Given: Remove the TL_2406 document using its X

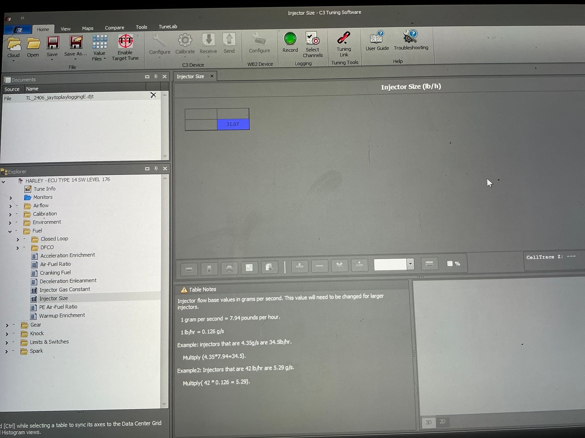Looking at the screenshot, I should [153, 95].
